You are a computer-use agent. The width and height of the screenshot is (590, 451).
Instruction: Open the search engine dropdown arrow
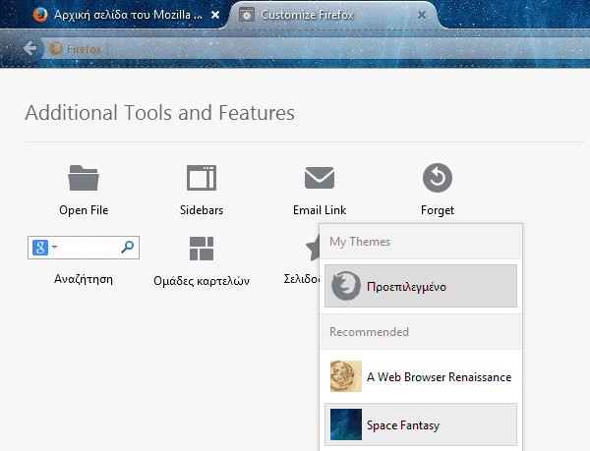pyautogui.click(x=54, y=247)
